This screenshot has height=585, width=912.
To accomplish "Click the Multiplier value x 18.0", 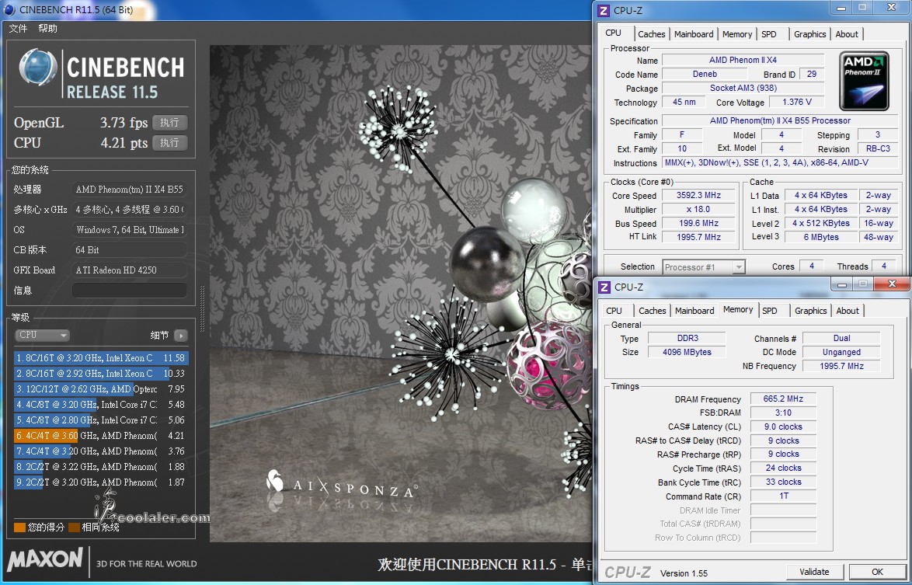I will pyautogui.click(x=698, y=209).
